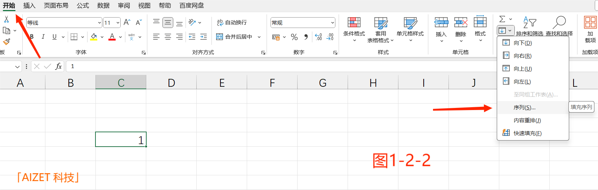
Task: Expand the fill color dropdown arrow
Action: (102, 37)
